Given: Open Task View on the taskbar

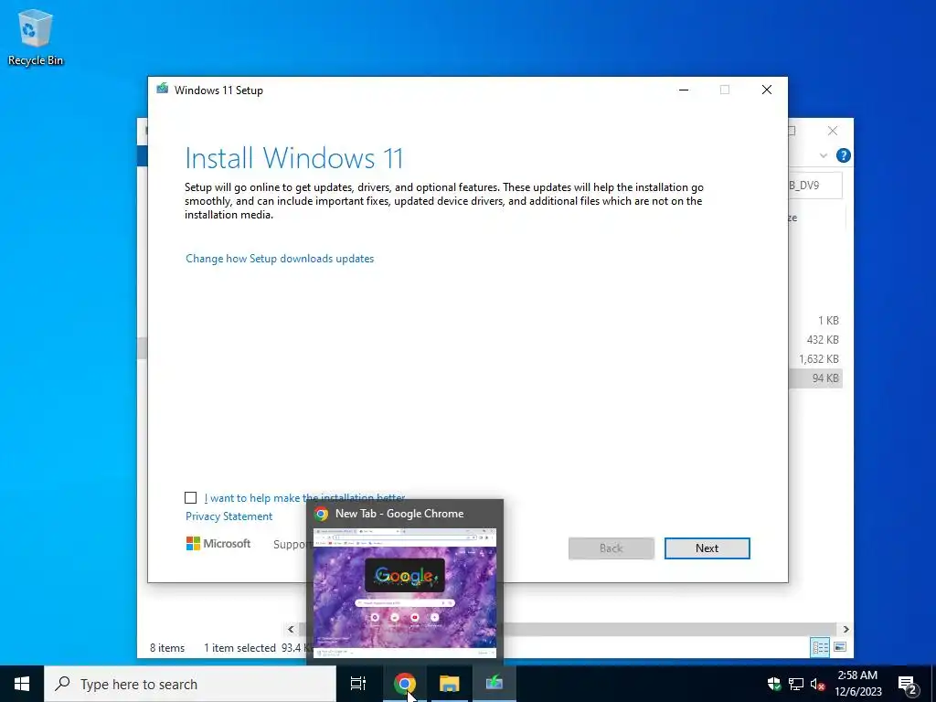Looking at the screenshot, I should 358,684.
